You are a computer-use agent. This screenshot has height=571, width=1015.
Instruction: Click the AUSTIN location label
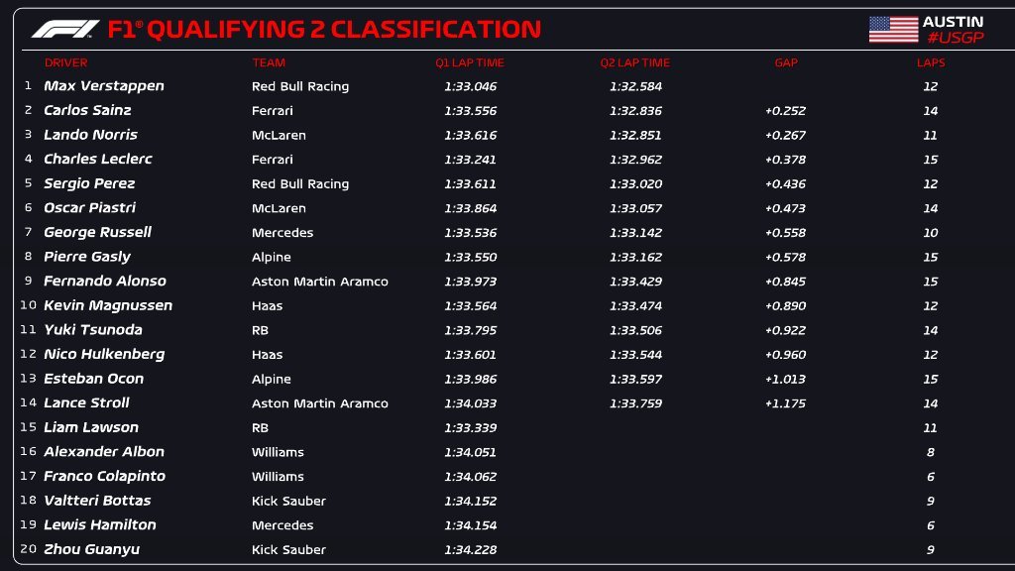tap(953, 22)
